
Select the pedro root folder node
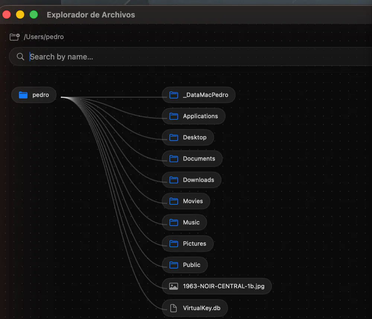coord(34,95)
